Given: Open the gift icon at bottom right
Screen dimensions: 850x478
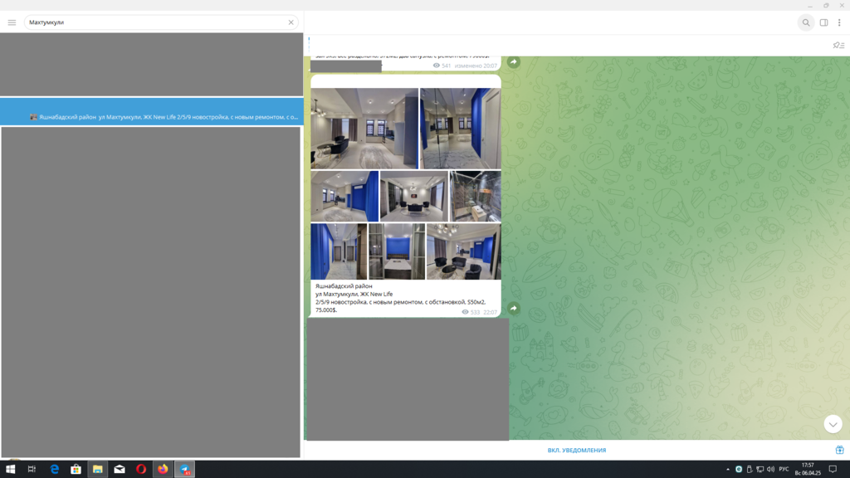Looking at the screenshot, I should 839,450.
